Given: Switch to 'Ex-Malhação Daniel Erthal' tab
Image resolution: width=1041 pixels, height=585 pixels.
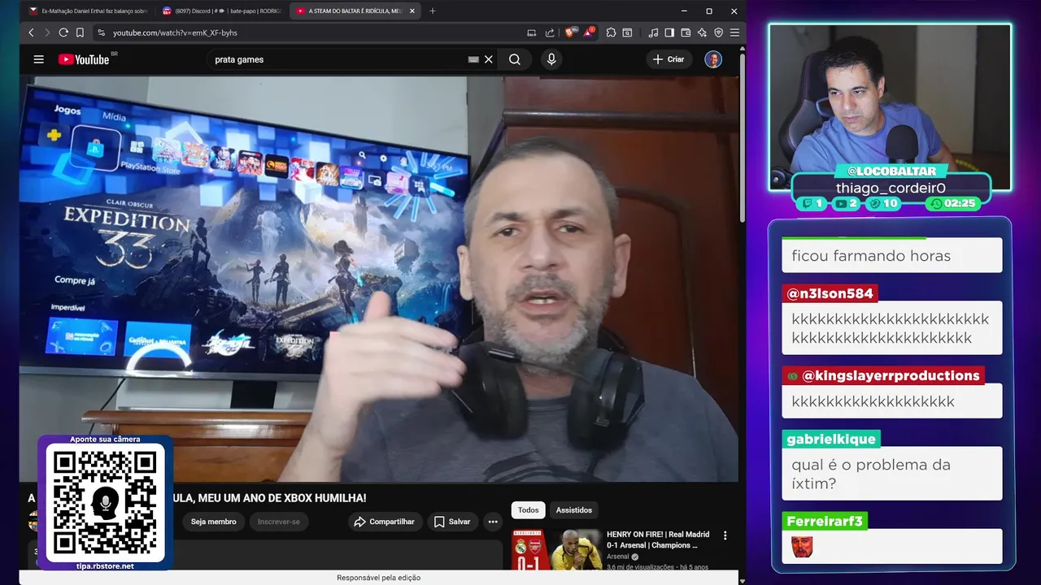Looking at the screenshot, I should coord(88,11).
